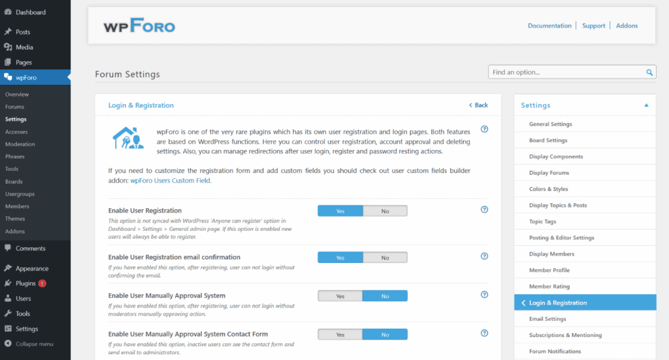Open Topic Tags settings
The image size is (669, 360).
point(543,222)
